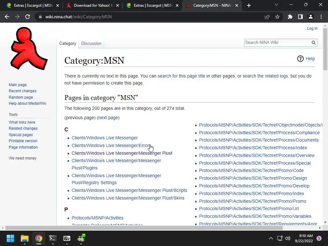Open Techref/Promo/Design link

click(x=253, y=178)
